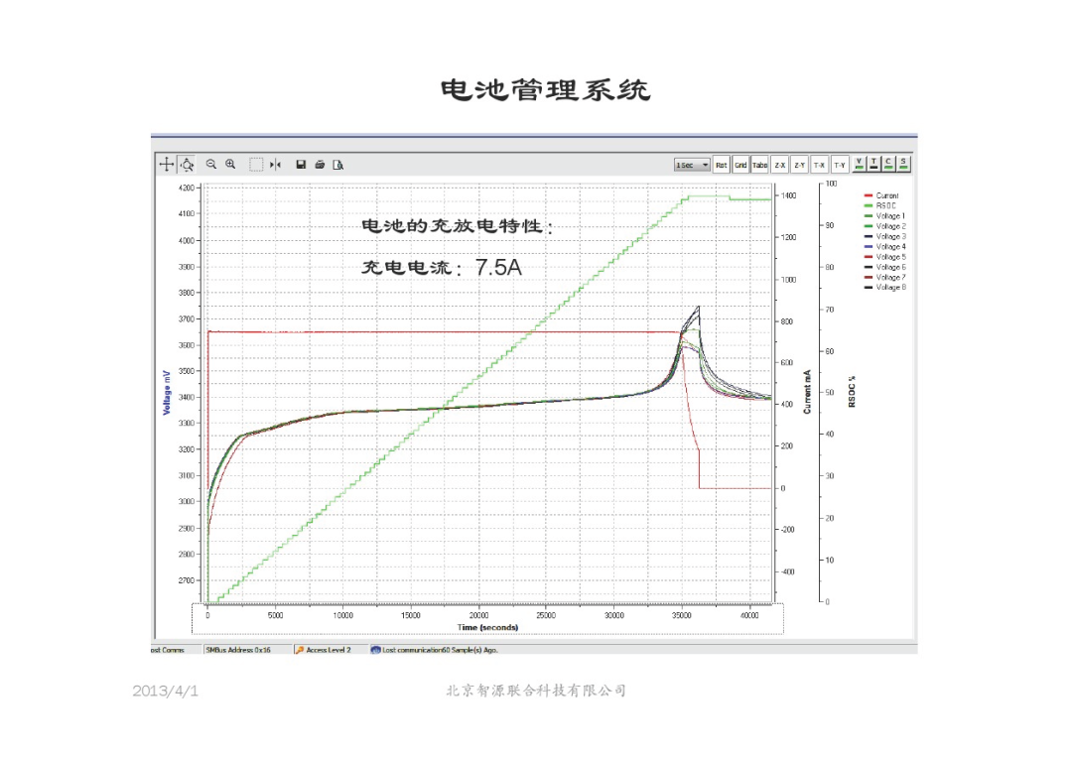Screen dimensions: 1072x758
Task: Open the 1 Sec sample interval dropdown
Action: 692,165
